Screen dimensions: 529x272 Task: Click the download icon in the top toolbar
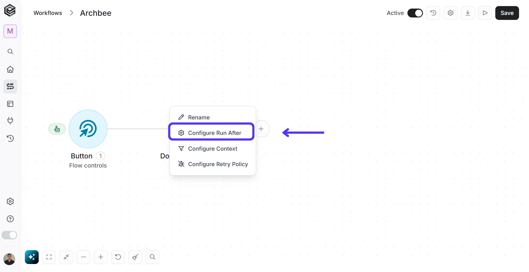pos(468,13)
